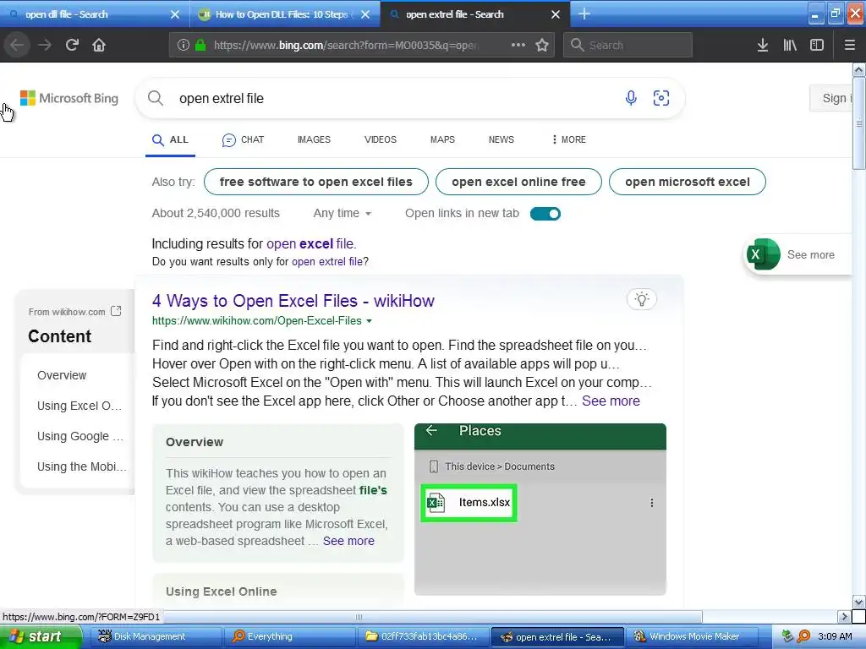Reload the current page
The height and width of the screenshot is (649, 866).
coord(72,45)
